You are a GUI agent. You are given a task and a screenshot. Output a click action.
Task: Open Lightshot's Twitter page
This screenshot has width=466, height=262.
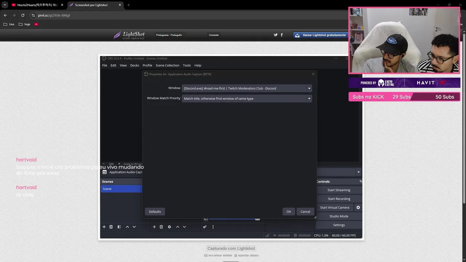click(x=276, y=35)
